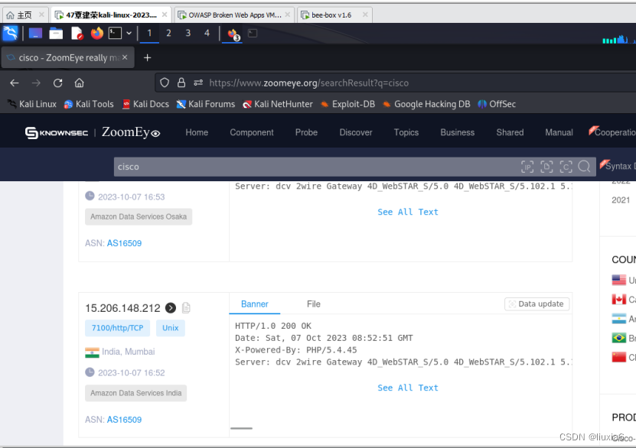Select the Firefox window button in taskbar
This screenshot has height=448, width=636.
[x=233, y=34]
